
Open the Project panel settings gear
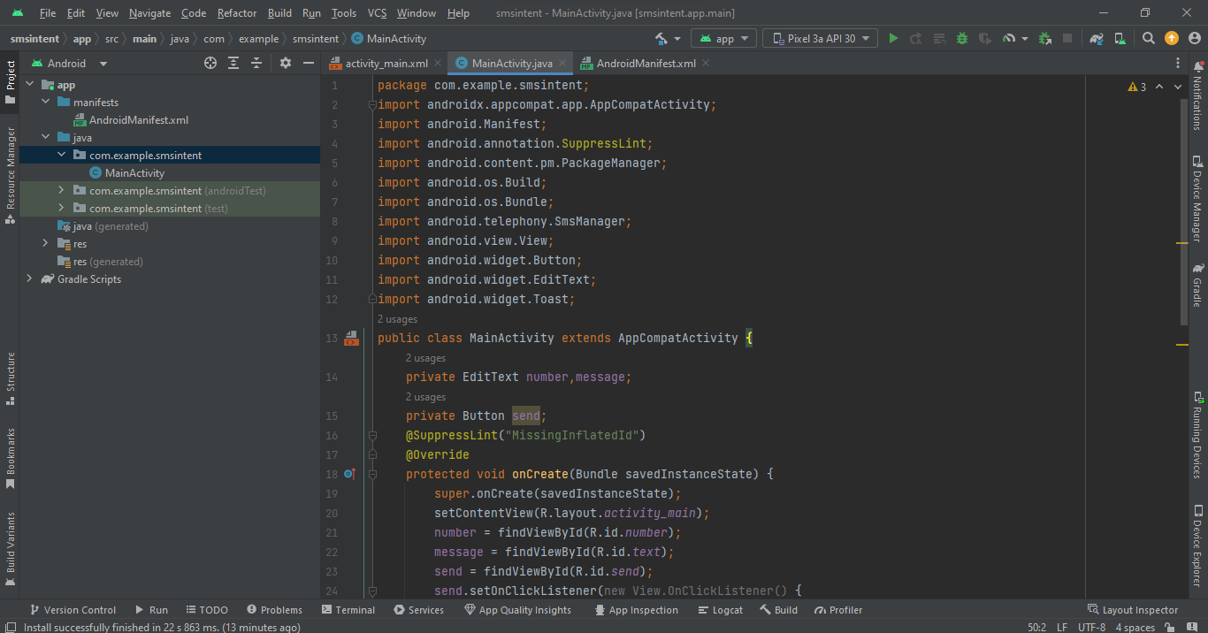coord(286,63)
